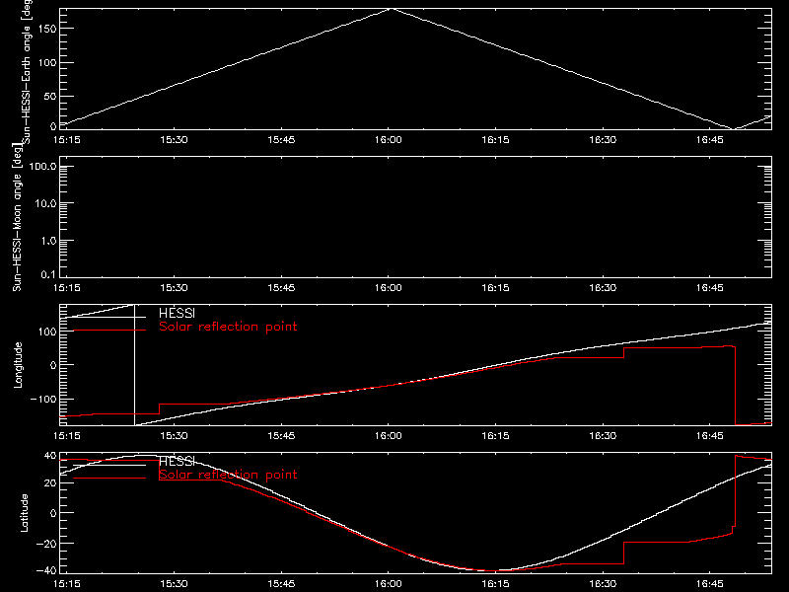Click the 15:45 tick below the Moon angle plot
789x592 pixels.
click(x=281, y=288)
